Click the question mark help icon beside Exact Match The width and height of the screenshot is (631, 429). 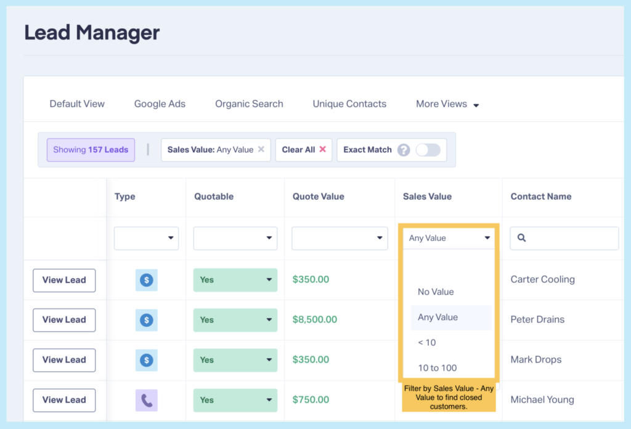[x=405, y=150]
